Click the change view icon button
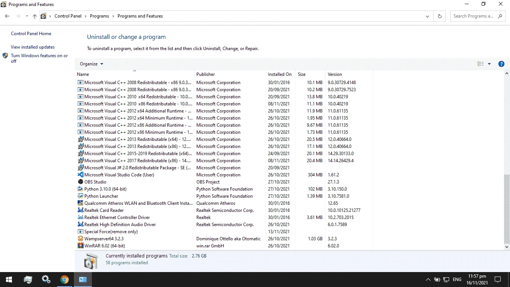The image size is (510, 287). click(x=481, y=64)
